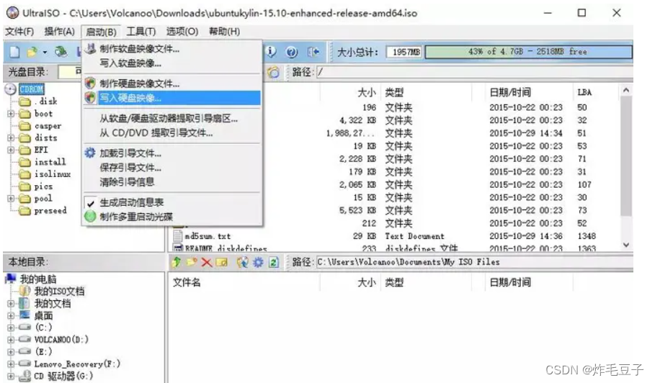This screenshot has height=383, width=655.
Task: Click the Refresh icon in local toolbar
Action: [x=274, y=262]
